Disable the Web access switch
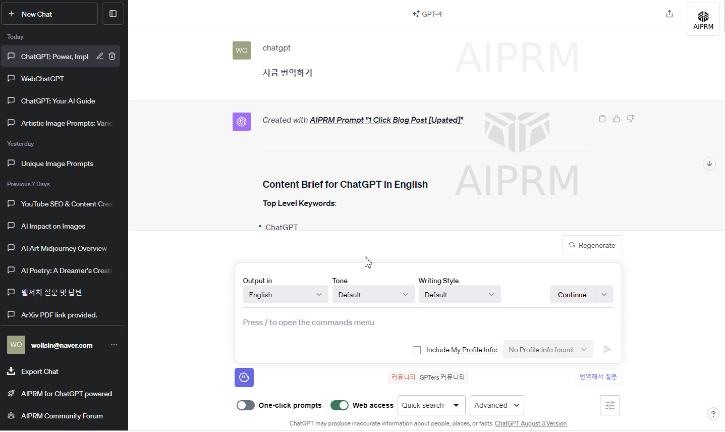This screenshot has height=432, width=725. click(340, 405)
